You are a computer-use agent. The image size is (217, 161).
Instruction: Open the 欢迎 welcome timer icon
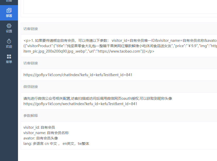click(9, 41)
